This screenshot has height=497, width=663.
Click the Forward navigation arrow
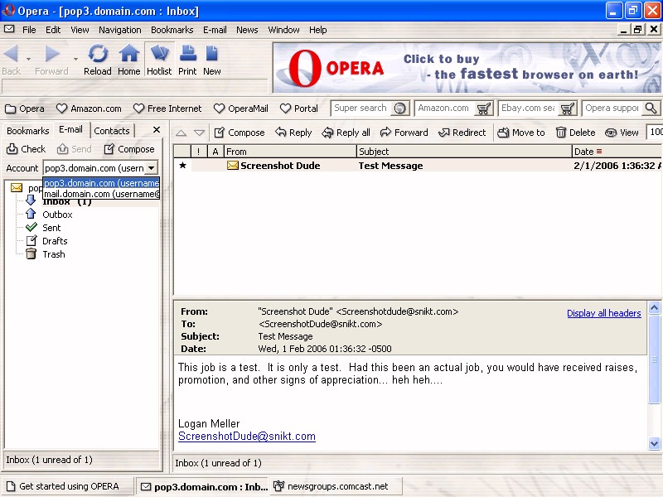coord(51,59)
